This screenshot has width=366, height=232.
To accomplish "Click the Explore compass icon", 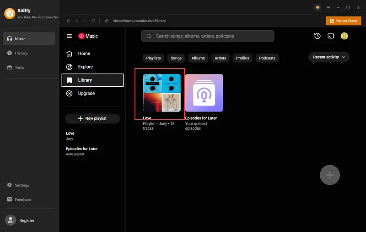I will click(70, 67).
